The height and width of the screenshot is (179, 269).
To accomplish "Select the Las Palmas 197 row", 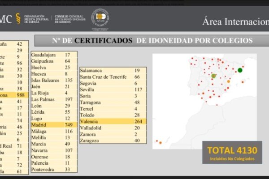I will [53, 99].
